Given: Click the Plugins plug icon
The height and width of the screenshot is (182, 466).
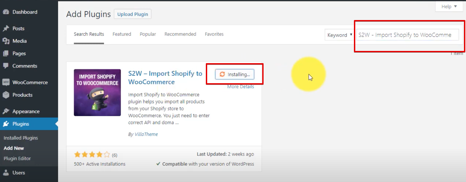Looking at the screenshot, I should [x=6, y=124].
